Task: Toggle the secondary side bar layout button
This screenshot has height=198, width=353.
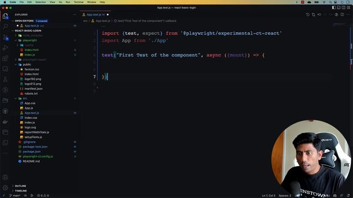Action: click(x=344, y=8)
